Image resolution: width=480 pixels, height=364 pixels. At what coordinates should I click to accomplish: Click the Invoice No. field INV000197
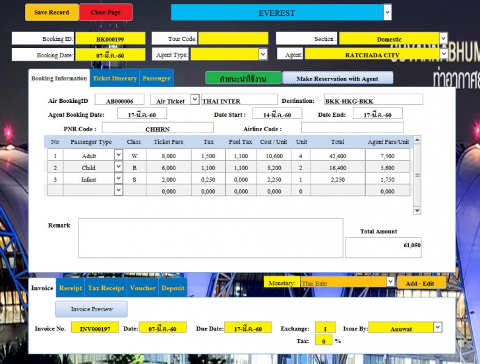click(x=95, y=328)
